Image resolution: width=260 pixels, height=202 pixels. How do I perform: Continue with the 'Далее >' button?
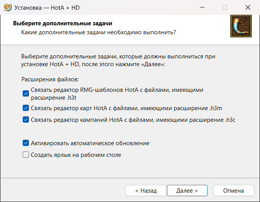pos(187,191)
